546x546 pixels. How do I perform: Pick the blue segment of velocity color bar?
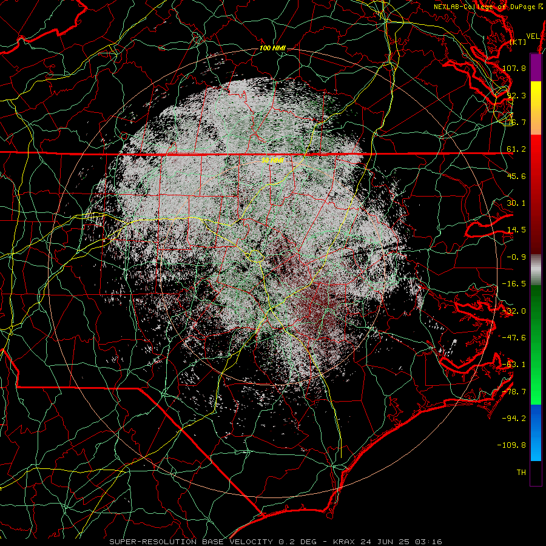point(536,433)
